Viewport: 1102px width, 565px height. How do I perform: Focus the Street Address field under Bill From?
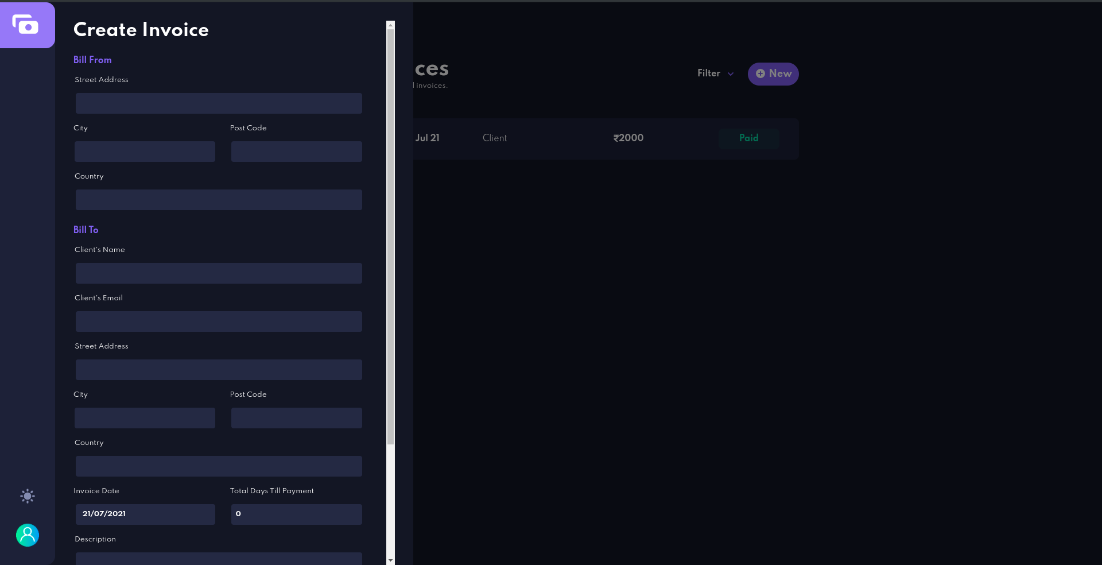pyautogui.click(x=218, y=103)
